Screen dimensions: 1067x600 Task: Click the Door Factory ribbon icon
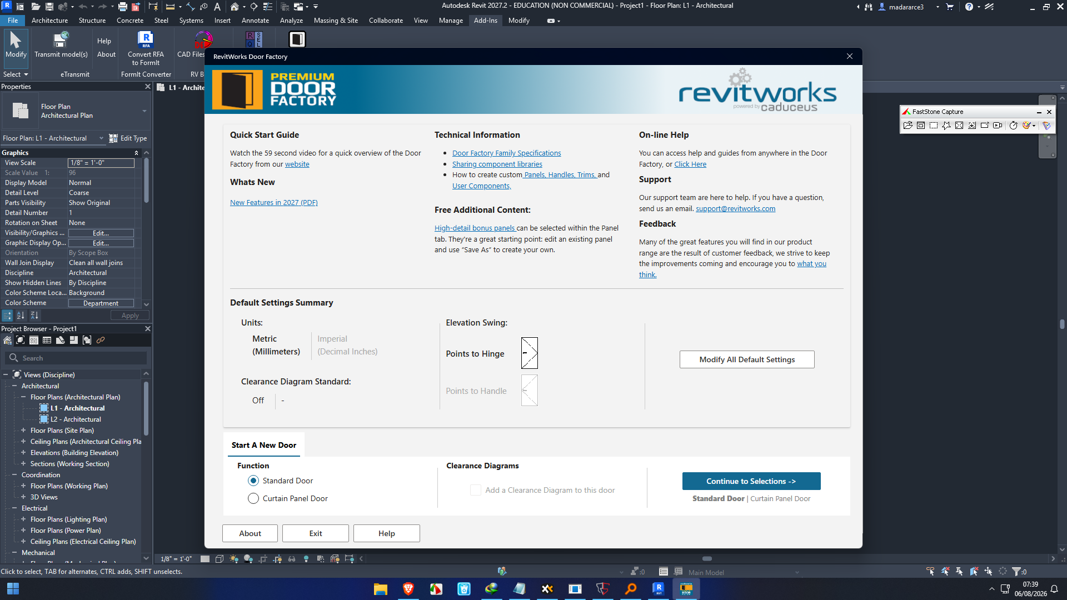tap(297, 39)
